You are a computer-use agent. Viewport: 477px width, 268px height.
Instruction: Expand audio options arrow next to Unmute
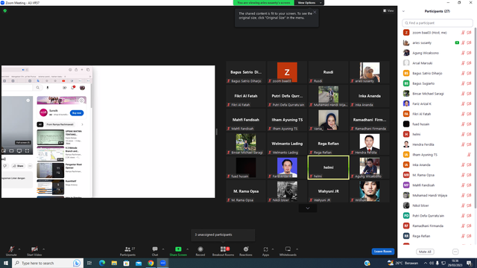pos(19,249)
